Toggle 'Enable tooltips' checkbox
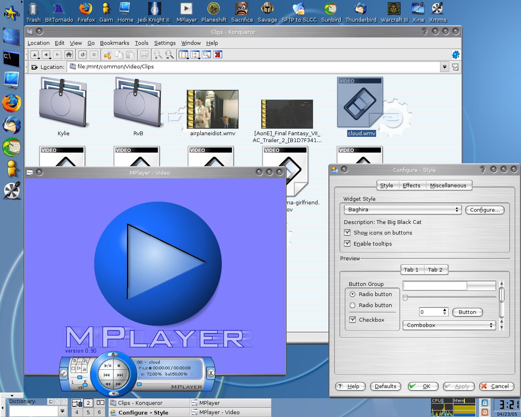The image size is (521, 417). tap(347, 244)
